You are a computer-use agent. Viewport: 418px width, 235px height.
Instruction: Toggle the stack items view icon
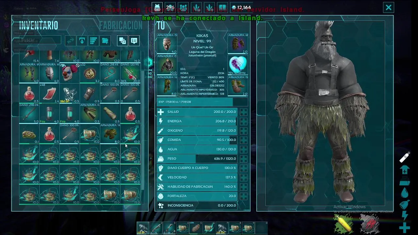click(x=122, y=40)
